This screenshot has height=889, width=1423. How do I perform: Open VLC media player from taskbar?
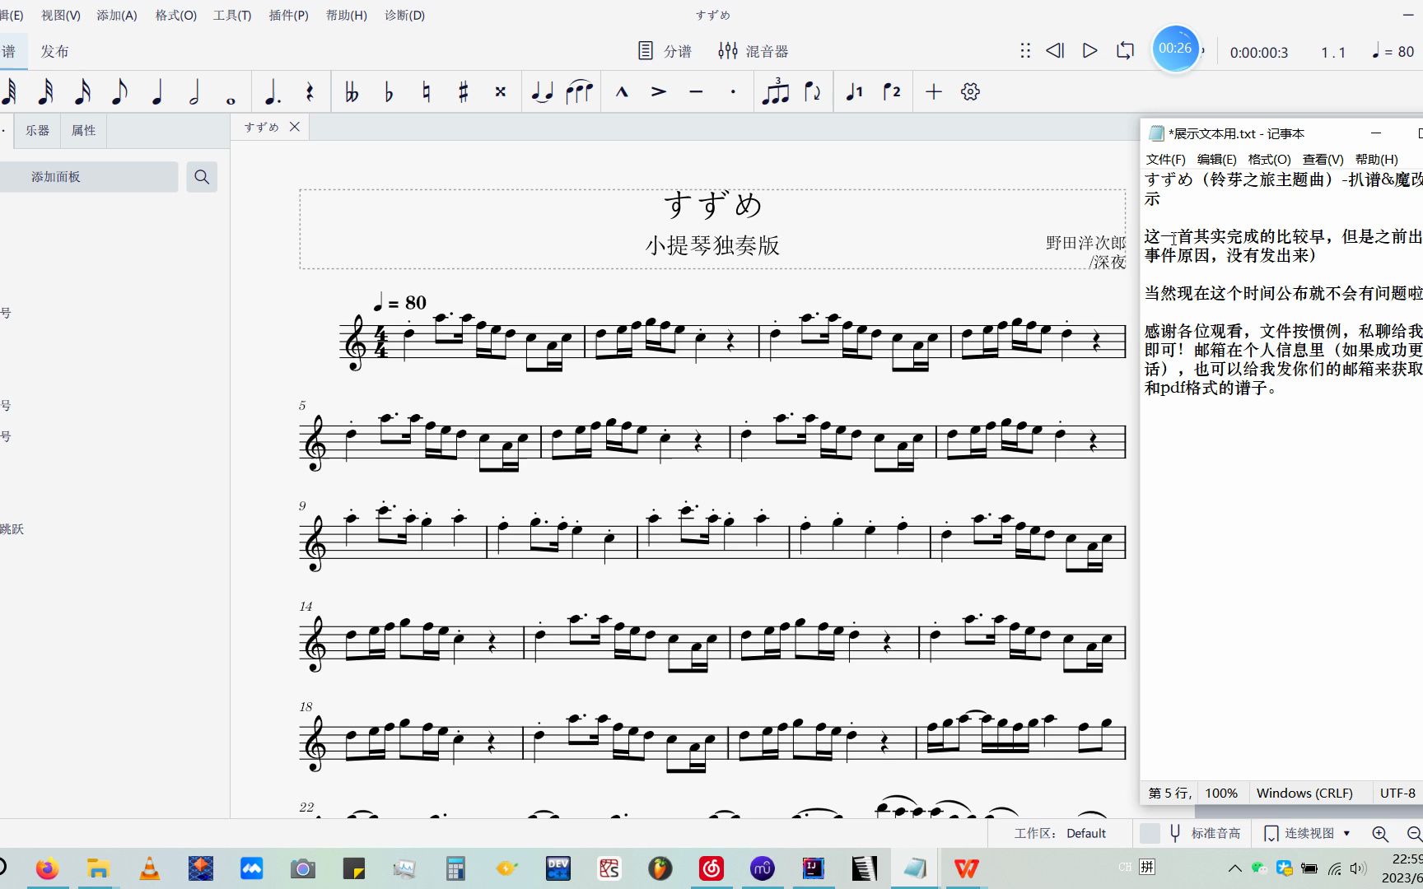pos(149,868)
